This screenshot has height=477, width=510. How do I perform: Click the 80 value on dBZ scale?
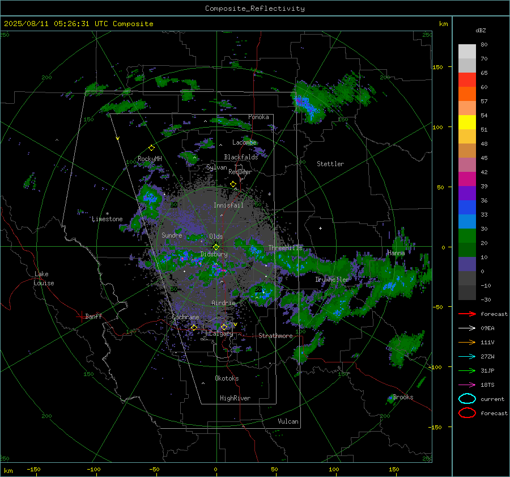click(484, 45)
